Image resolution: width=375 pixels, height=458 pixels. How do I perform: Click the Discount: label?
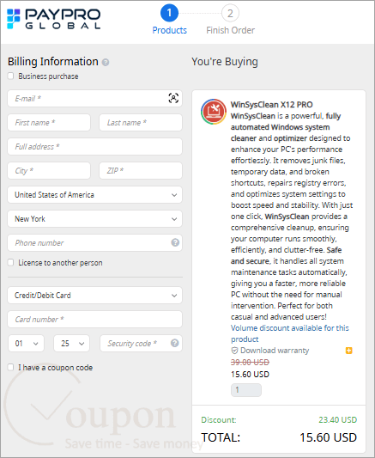[x=219, y=420]
